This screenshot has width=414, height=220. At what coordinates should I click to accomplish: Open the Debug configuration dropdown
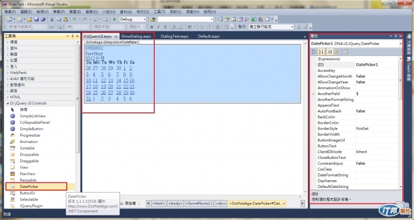point(144,19)
